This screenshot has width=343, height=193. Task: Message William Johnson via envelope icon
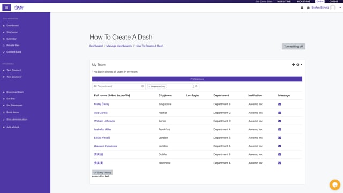(280, 121)
